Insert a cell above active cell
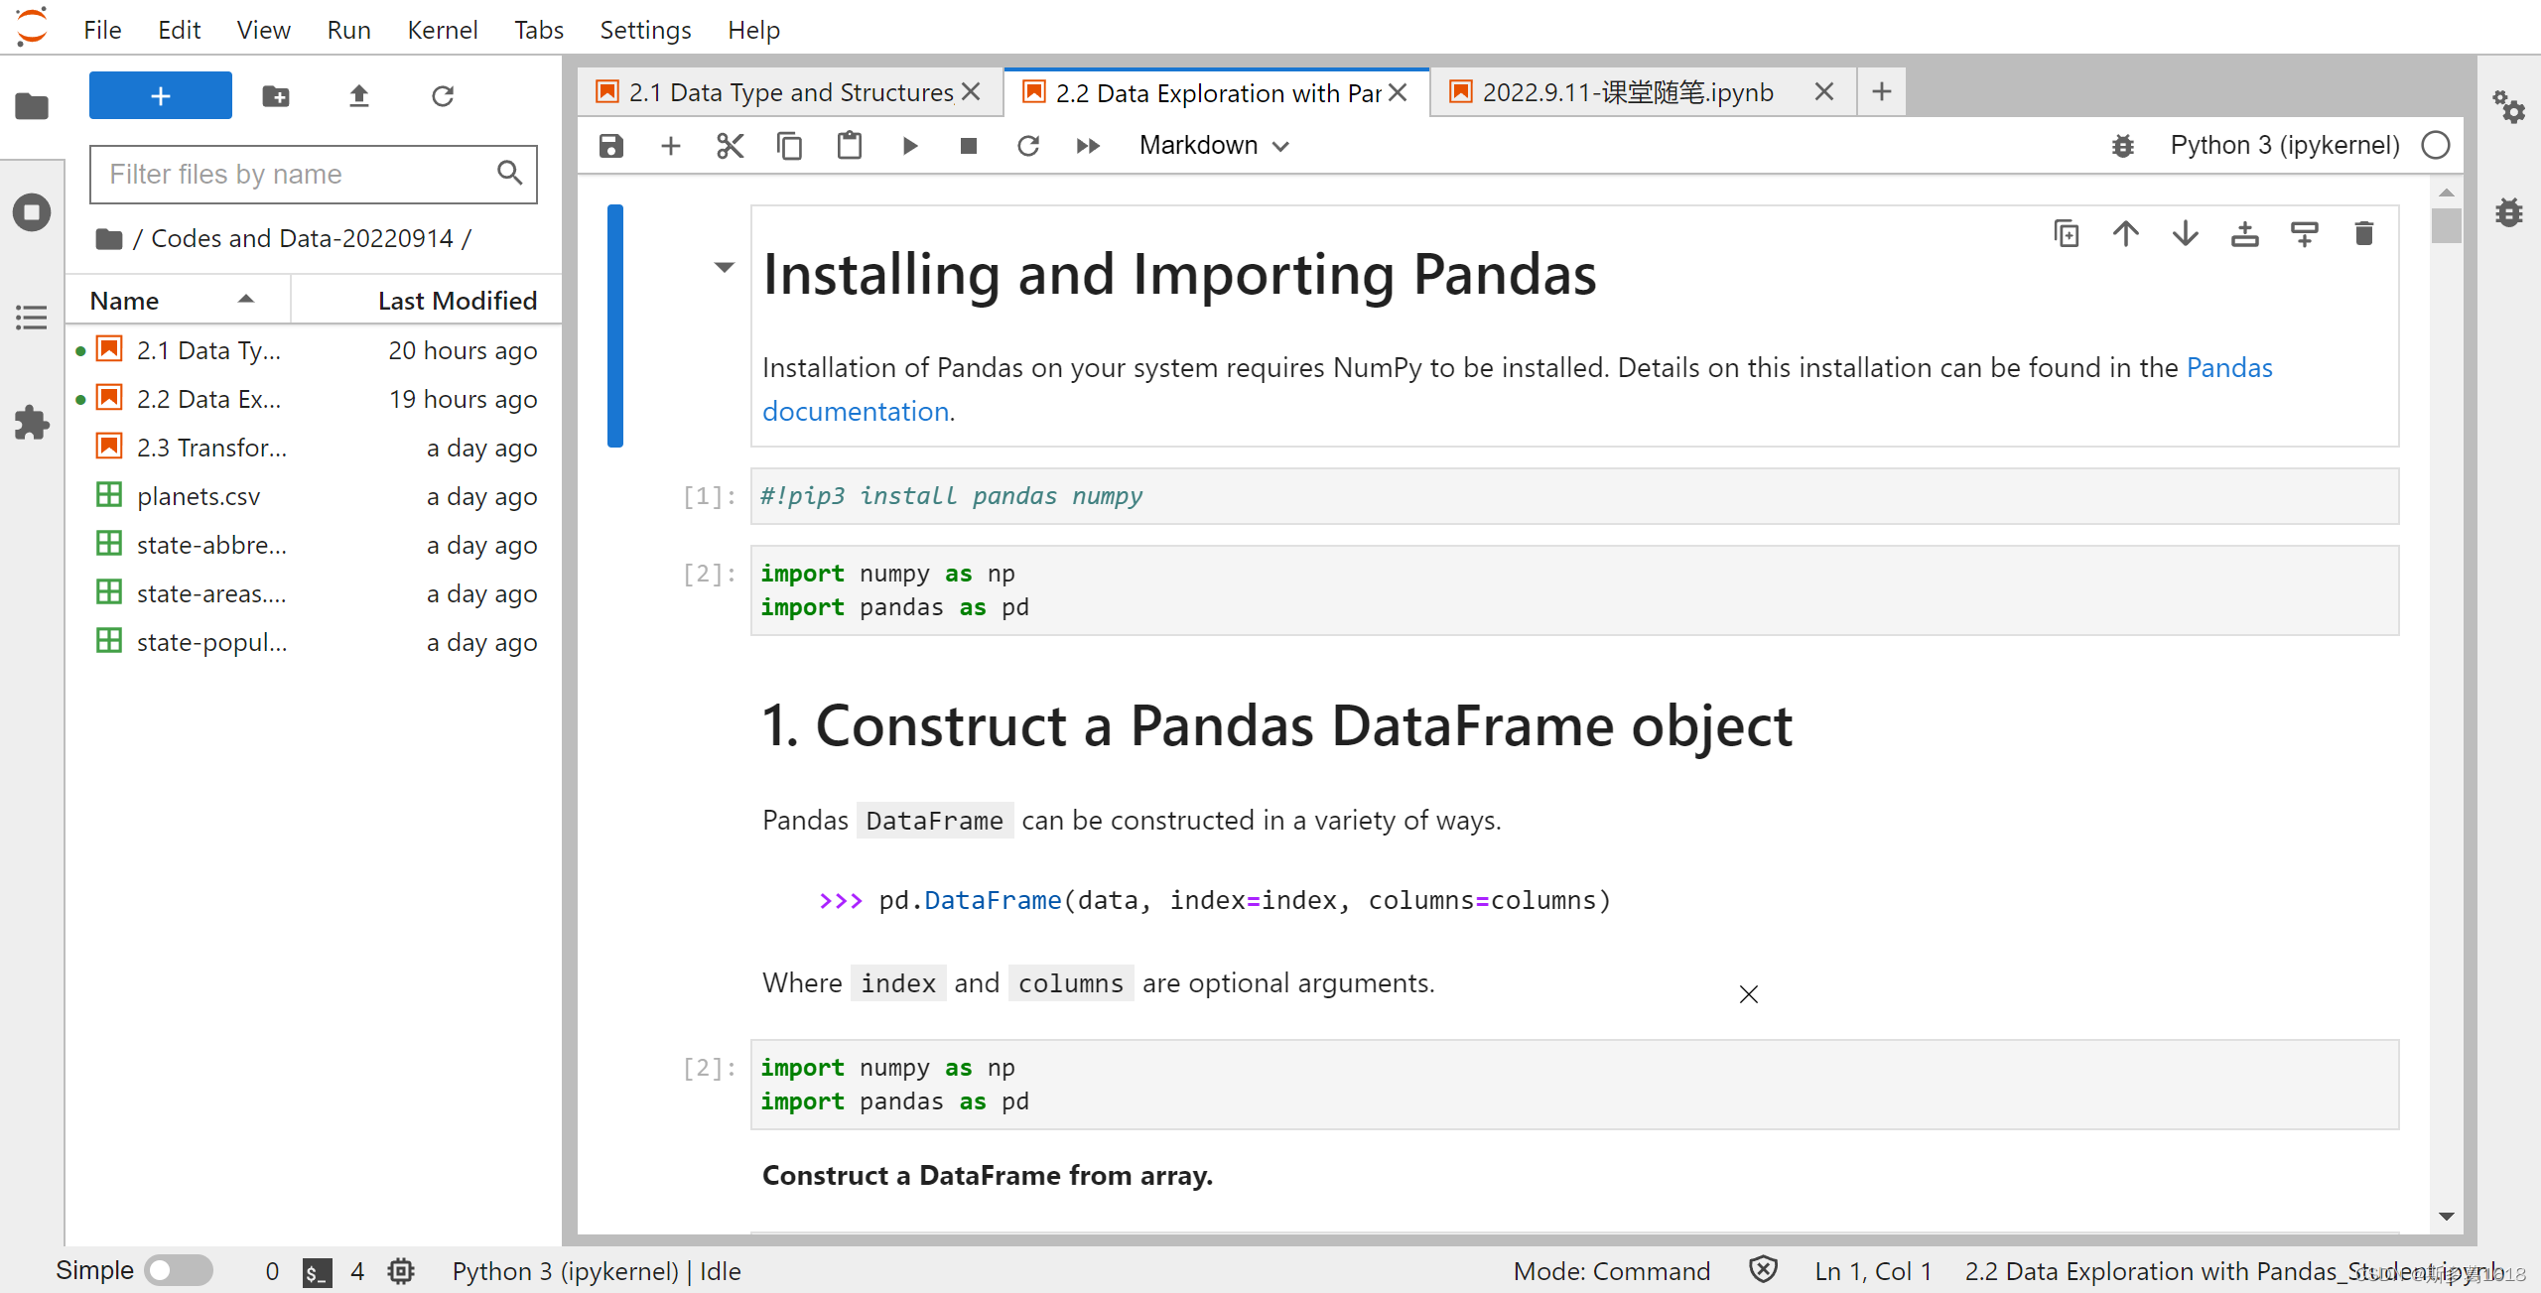The image size is (2541, 1293). coord(2245,234)
